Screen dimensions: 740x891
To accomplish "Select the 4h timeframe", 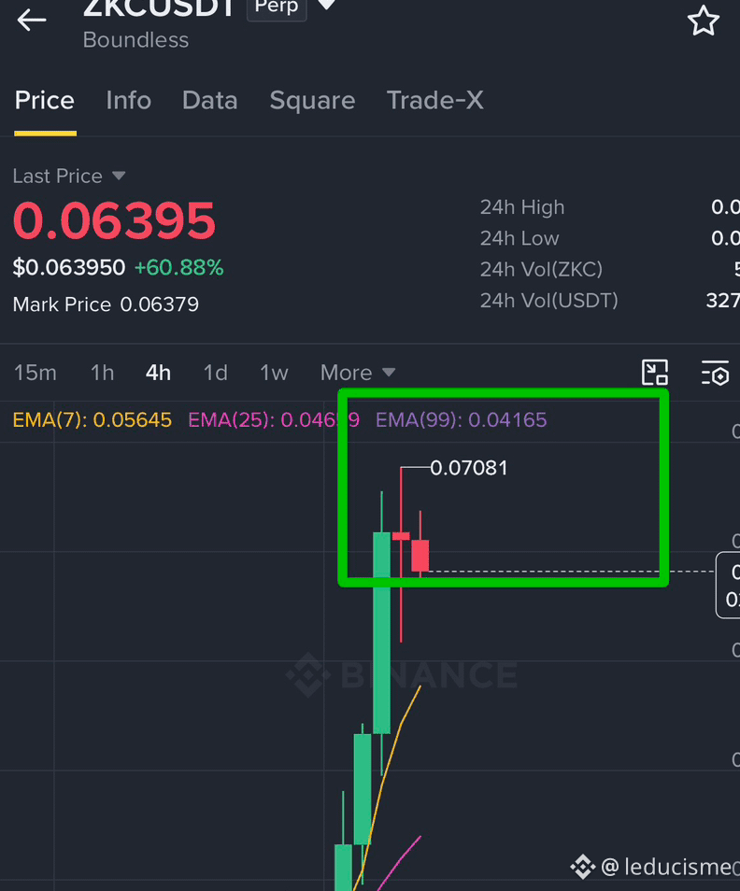I will [158, 373].
